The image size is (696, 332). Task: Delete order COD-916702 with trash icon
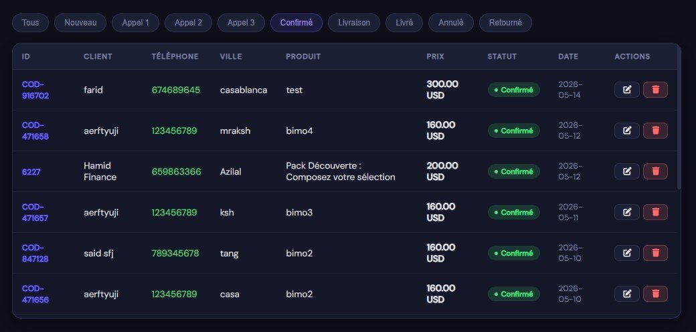pos(655,90)
